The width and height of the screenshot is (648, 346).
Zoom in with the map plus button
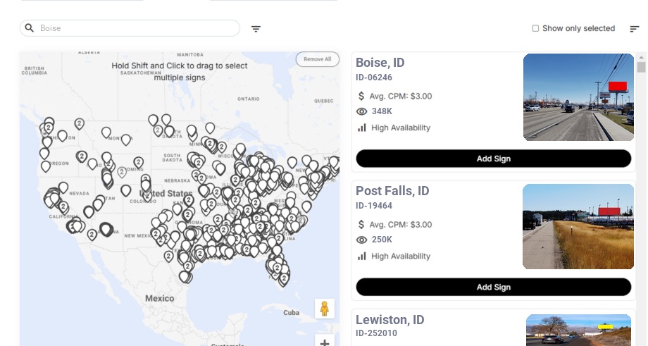[325, 342]
